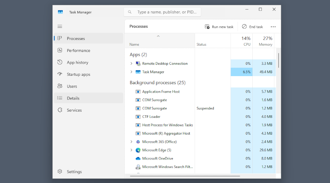Switch to the Performance page
This screenshot has height=183, width=330.
coord(89,50)
